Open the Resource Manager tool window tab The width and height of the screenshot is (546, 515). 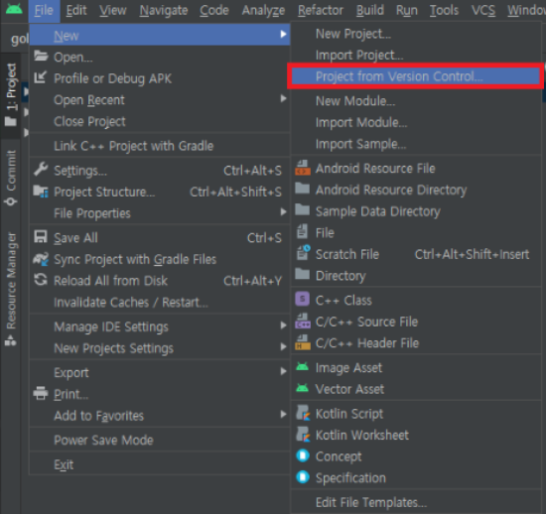tap(11, 289)
